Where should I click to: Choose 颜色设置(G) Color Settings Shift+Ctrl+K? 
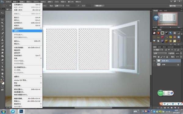click(x=27, y=89)
